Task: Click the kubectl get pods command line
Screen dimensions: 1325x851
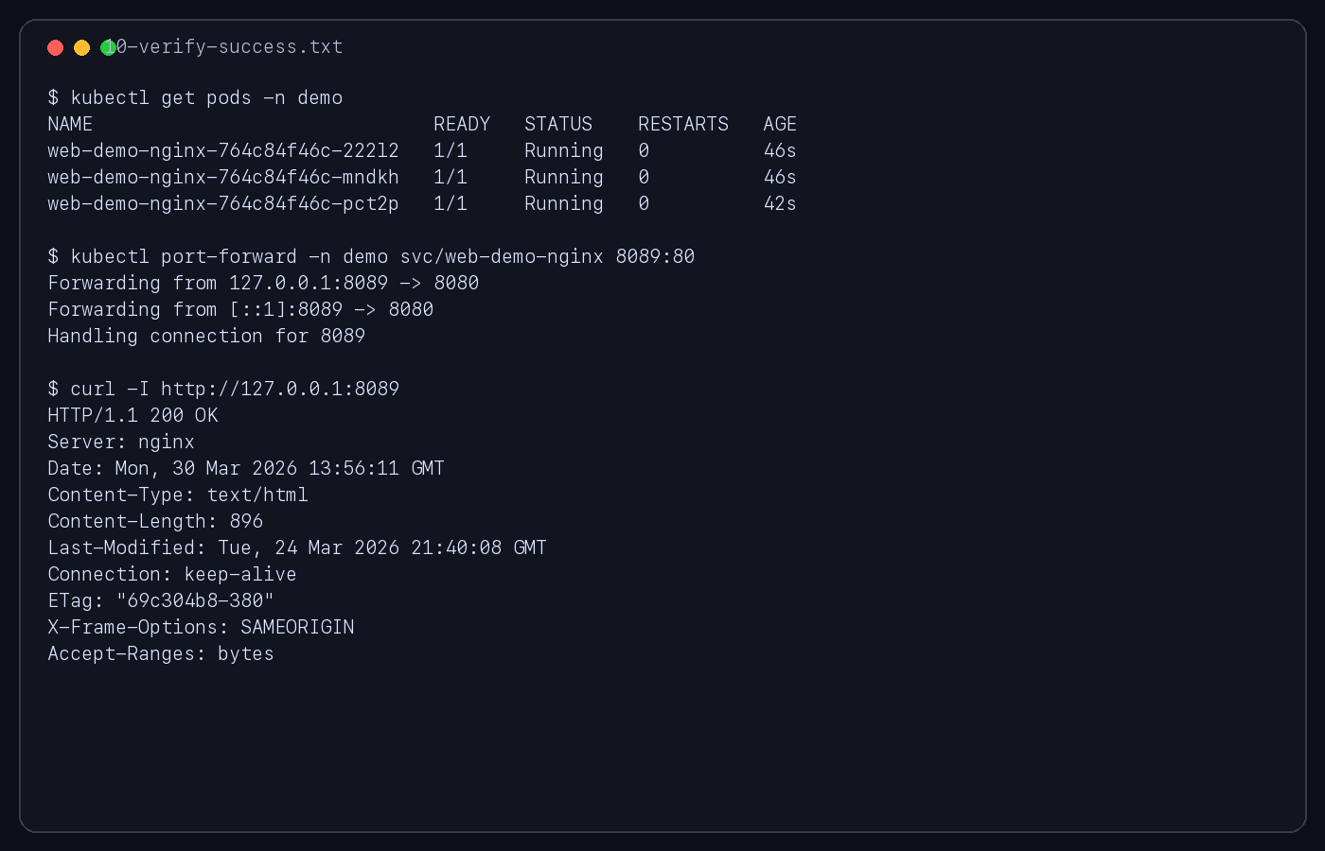Action: point(195,98)
